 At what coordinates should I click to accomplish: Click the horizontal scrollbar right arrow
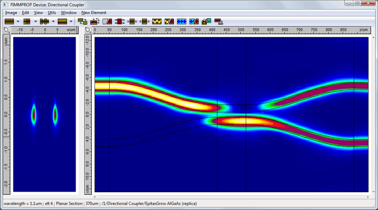(368, 197)
